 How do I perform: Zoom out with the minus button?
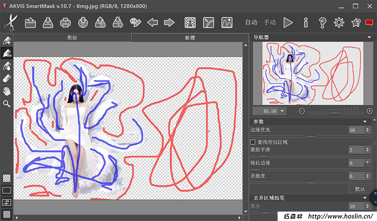click(x=302, y=111)
